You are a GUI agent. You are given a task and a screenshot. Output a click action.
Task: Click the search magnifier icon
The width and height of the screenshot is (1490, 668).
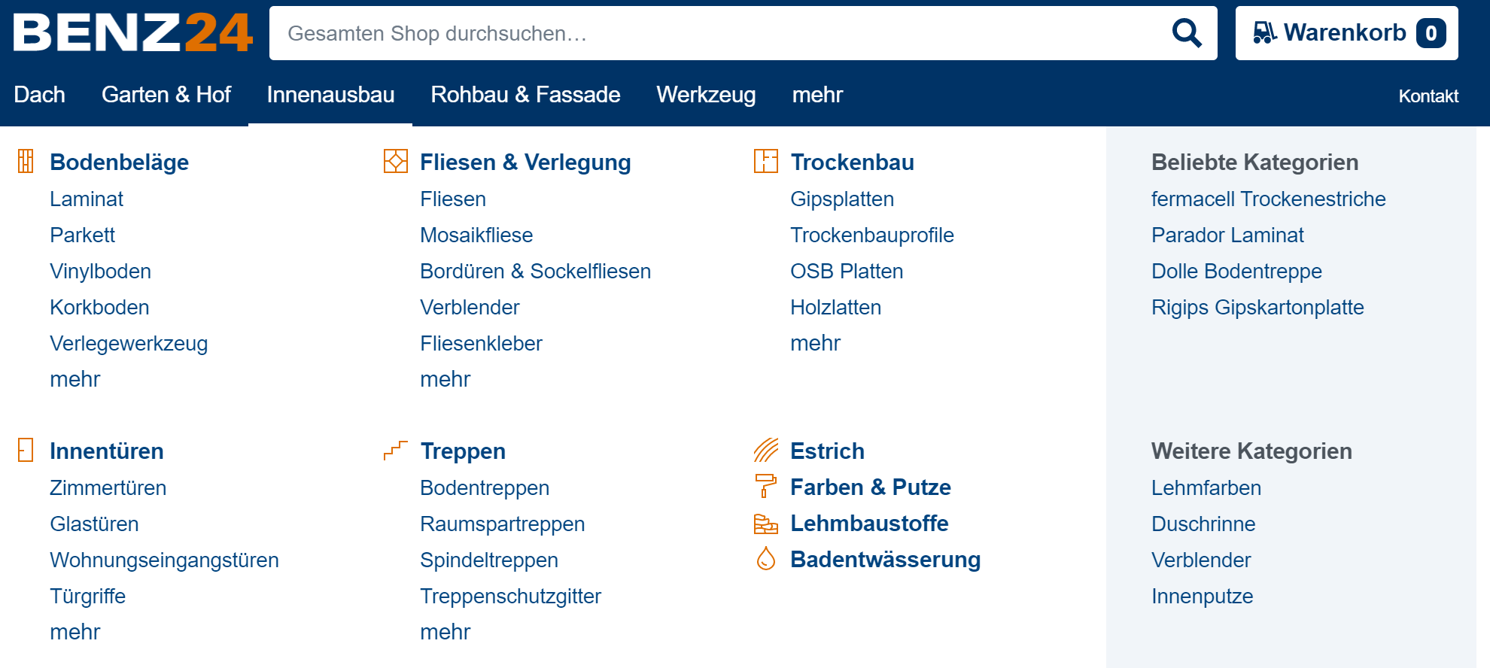point(1187,33)
